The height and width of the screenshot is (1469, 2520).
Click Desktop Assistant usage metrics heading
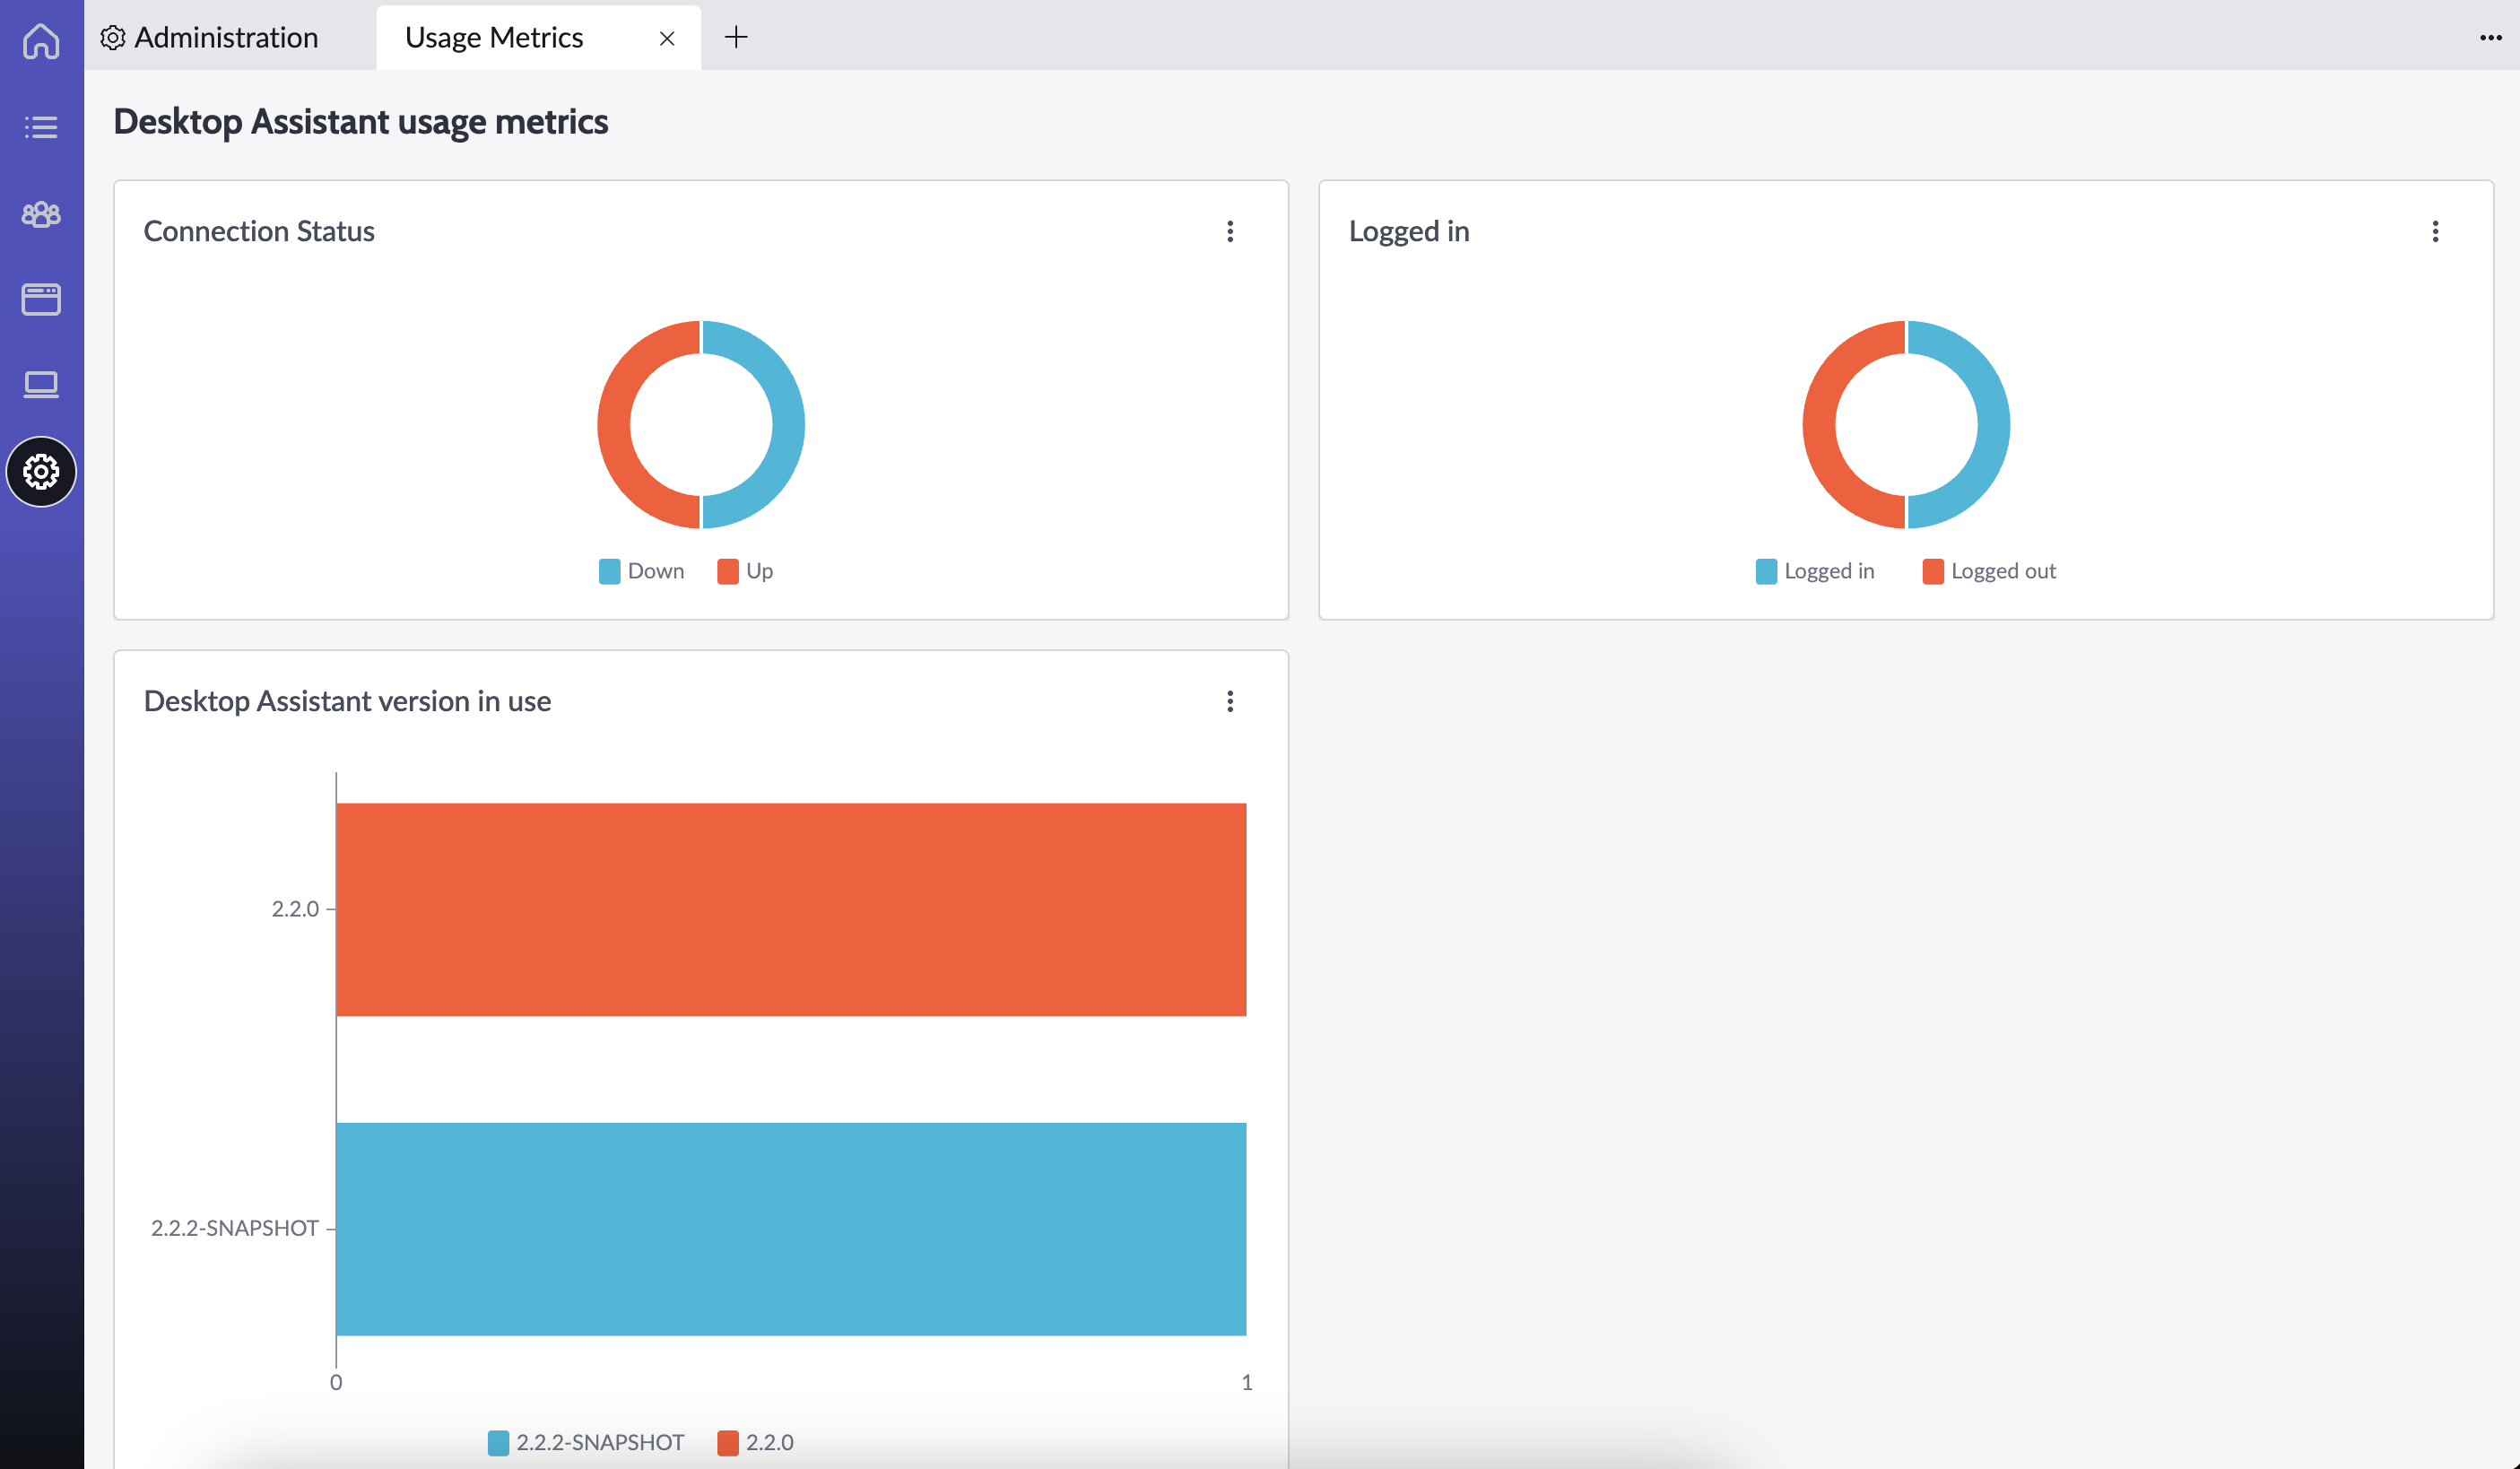[x=360, y=122]
